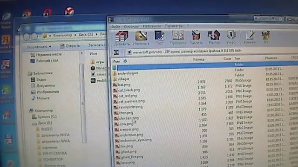Open the Упорядочить dropdown in Explorer
Viewport: 298px width, 167px height.
coord(39,46)
